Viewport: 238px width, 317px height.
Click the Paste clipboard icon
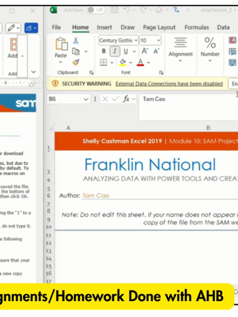(61, 44)
